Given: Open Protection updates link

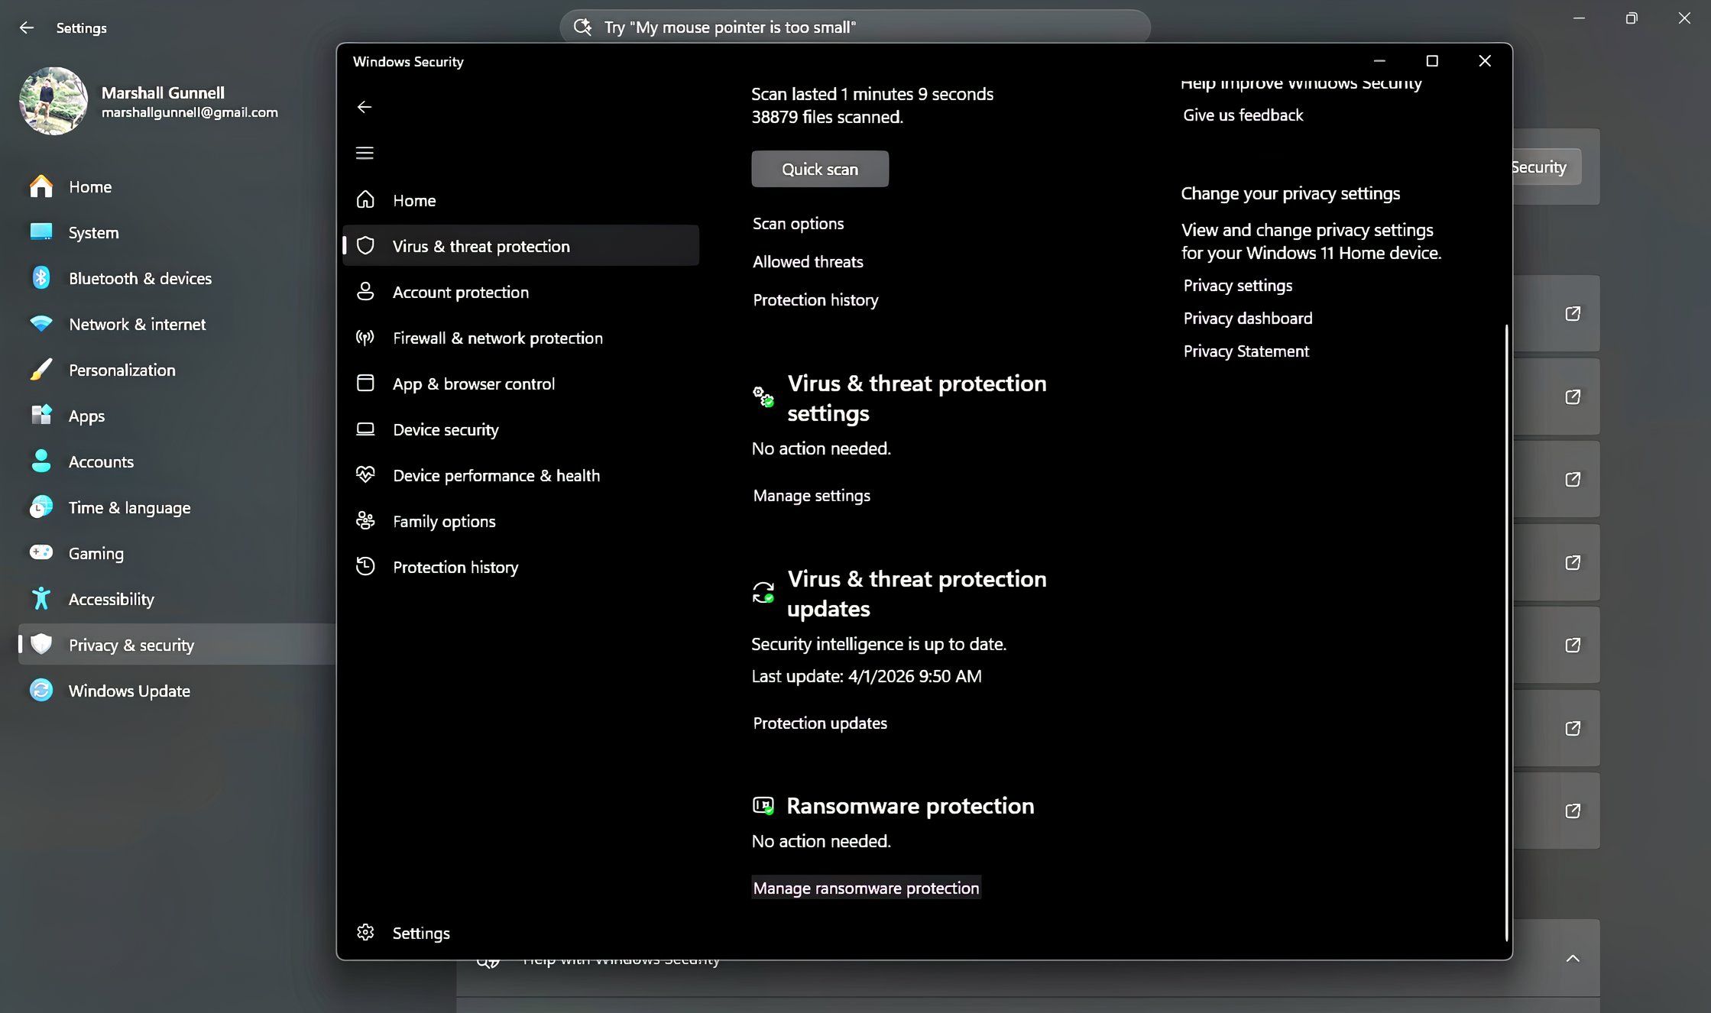Looking at the screenshot, I should coord(820,723).
